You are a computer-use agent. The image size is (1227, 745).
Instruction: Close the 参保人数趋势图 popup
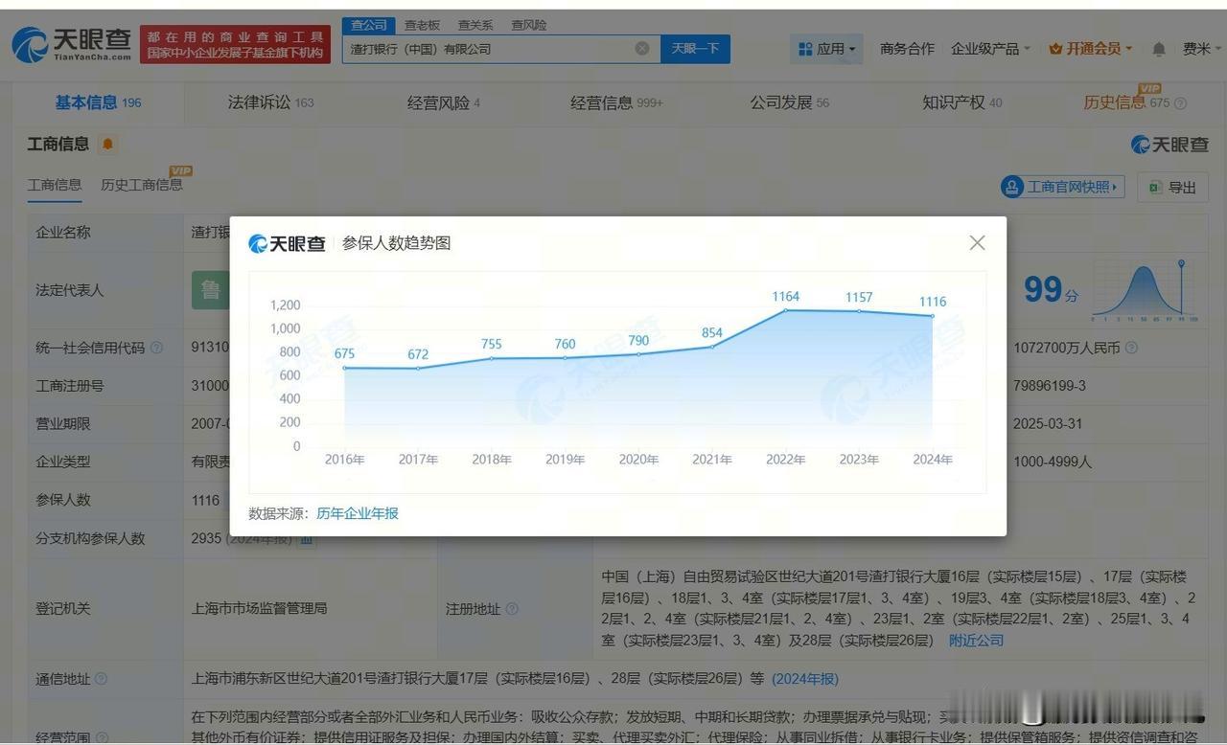pos(977,243)
